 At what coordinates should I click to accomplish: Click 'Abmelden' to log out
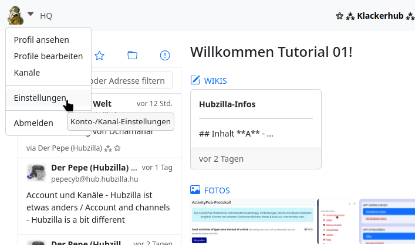pyautogui.click(x=33, y=123)
